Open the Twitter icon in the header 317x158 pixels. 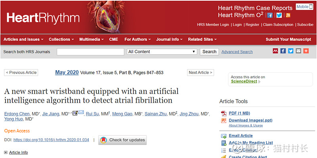pyautogui.click(x=279, y=15)
